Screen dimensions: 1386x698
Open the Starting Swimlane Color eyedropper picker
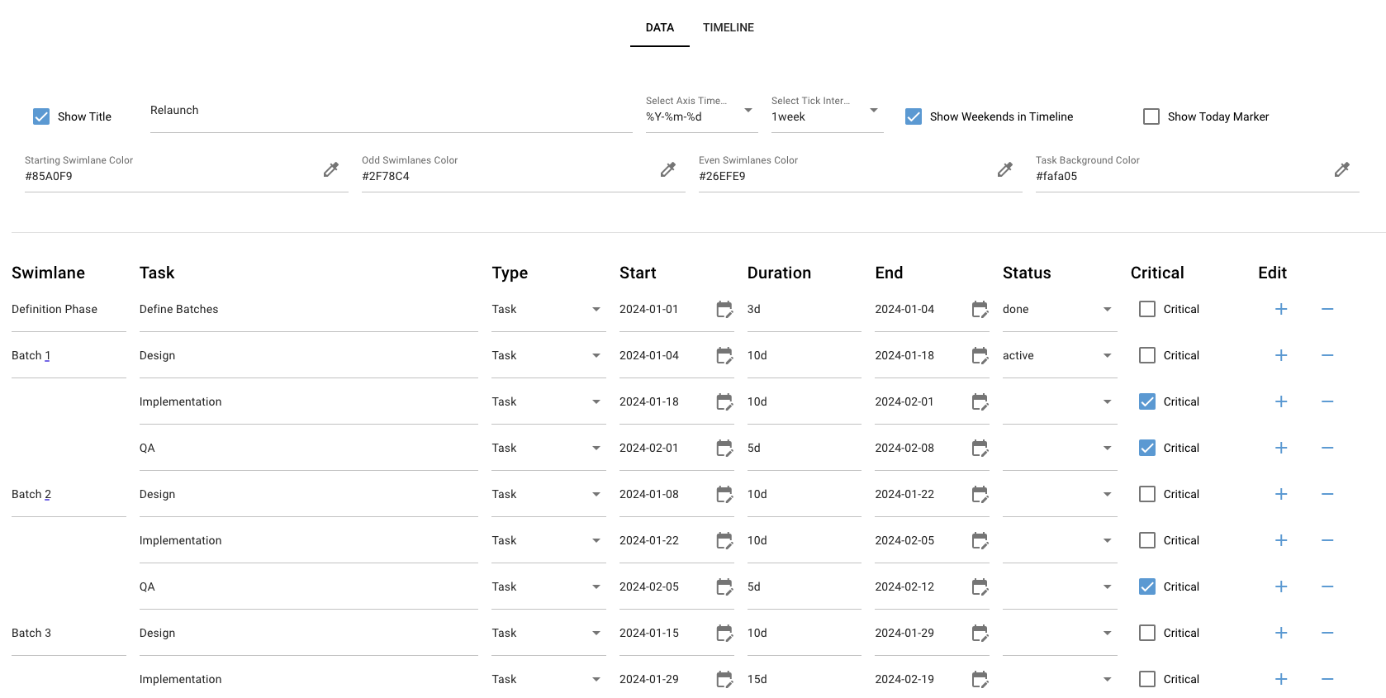[x=331, y=169]
